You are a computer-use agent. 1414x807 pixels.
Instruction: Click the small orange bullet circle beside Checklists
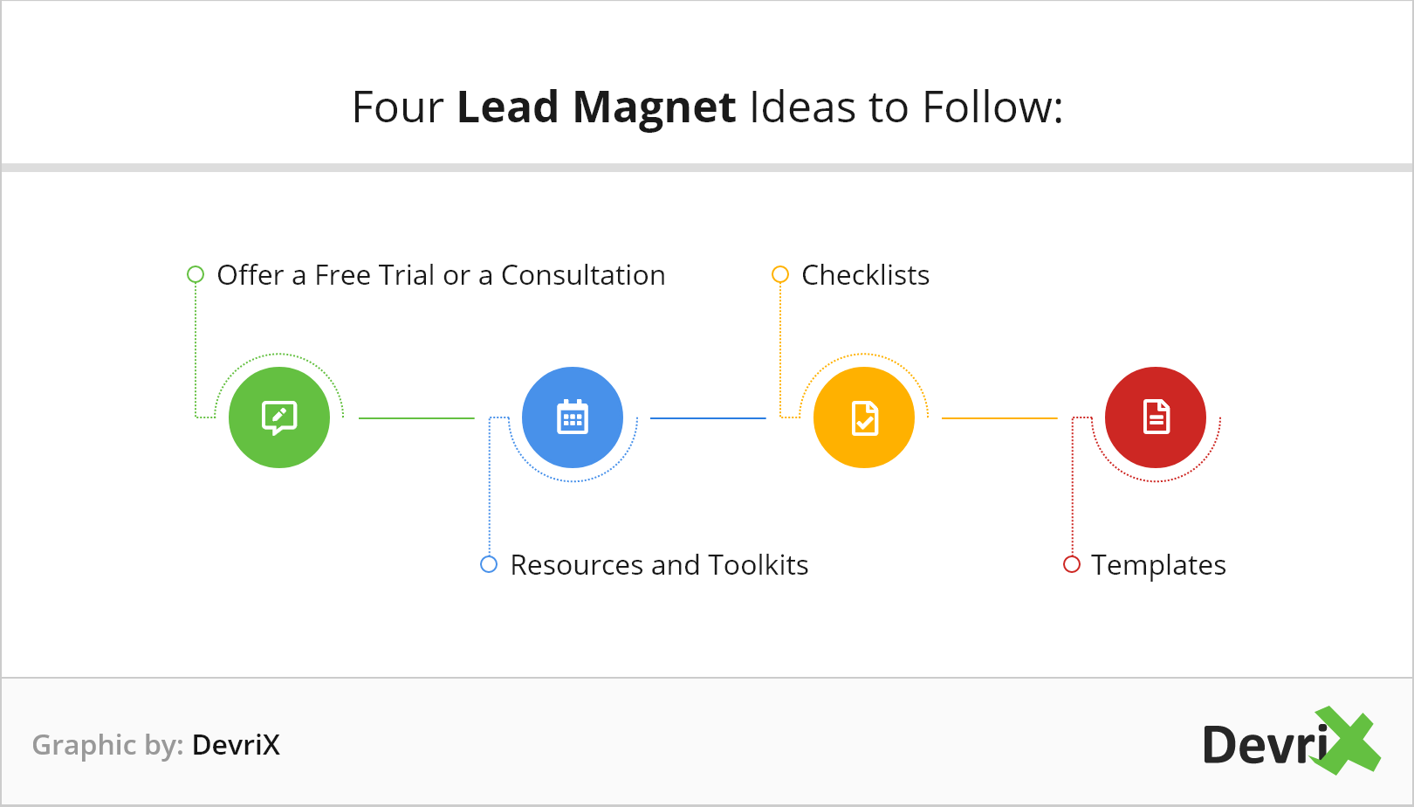point(780,274)
